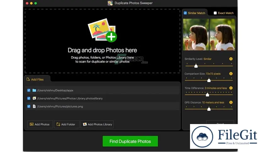Click the GPS Distance slider handle

[x=209, y=109]
